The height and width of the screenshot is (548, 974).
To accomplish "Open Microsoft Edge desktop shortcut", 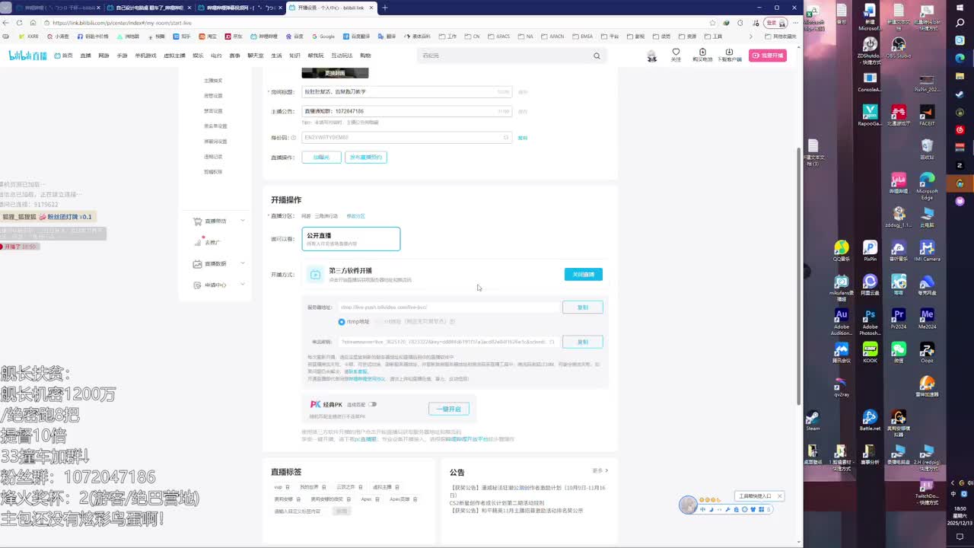I will tap(927, 186).
